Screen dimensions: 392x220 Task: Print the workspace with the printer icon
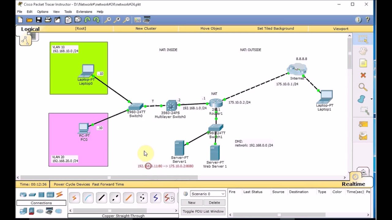[48, 20]
